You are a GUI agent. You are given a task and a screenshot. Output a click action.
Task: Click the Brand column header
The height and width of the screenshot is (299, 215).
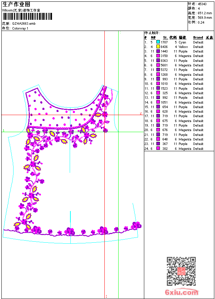tap(198, 38)
